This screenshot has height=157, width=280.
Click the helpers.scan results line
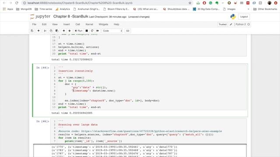(x=136, y=135)
